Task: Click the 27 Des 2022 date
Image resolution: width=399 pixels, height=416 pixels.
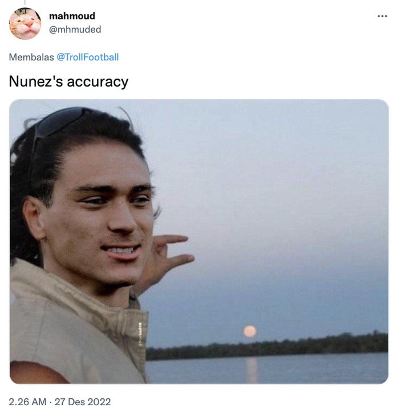Action: click(x=83, y=402)
